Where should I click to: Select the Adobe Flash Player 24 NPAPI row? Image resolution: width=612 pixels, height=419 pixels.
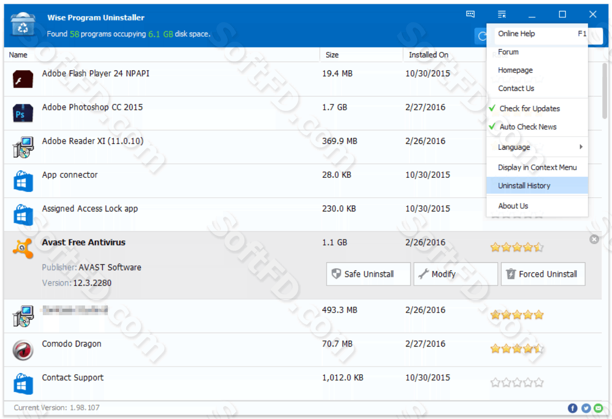(303, 79)
